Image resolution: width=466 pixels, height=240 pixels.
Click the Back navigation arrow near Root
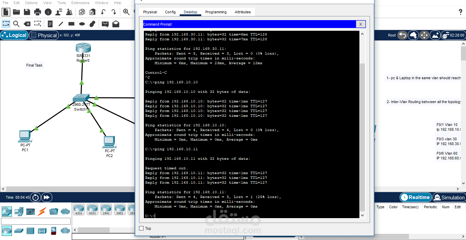[402, 35]
